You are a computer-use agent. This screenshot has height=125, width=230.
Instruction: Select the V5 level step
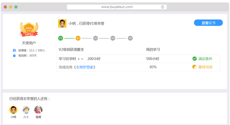130,38
